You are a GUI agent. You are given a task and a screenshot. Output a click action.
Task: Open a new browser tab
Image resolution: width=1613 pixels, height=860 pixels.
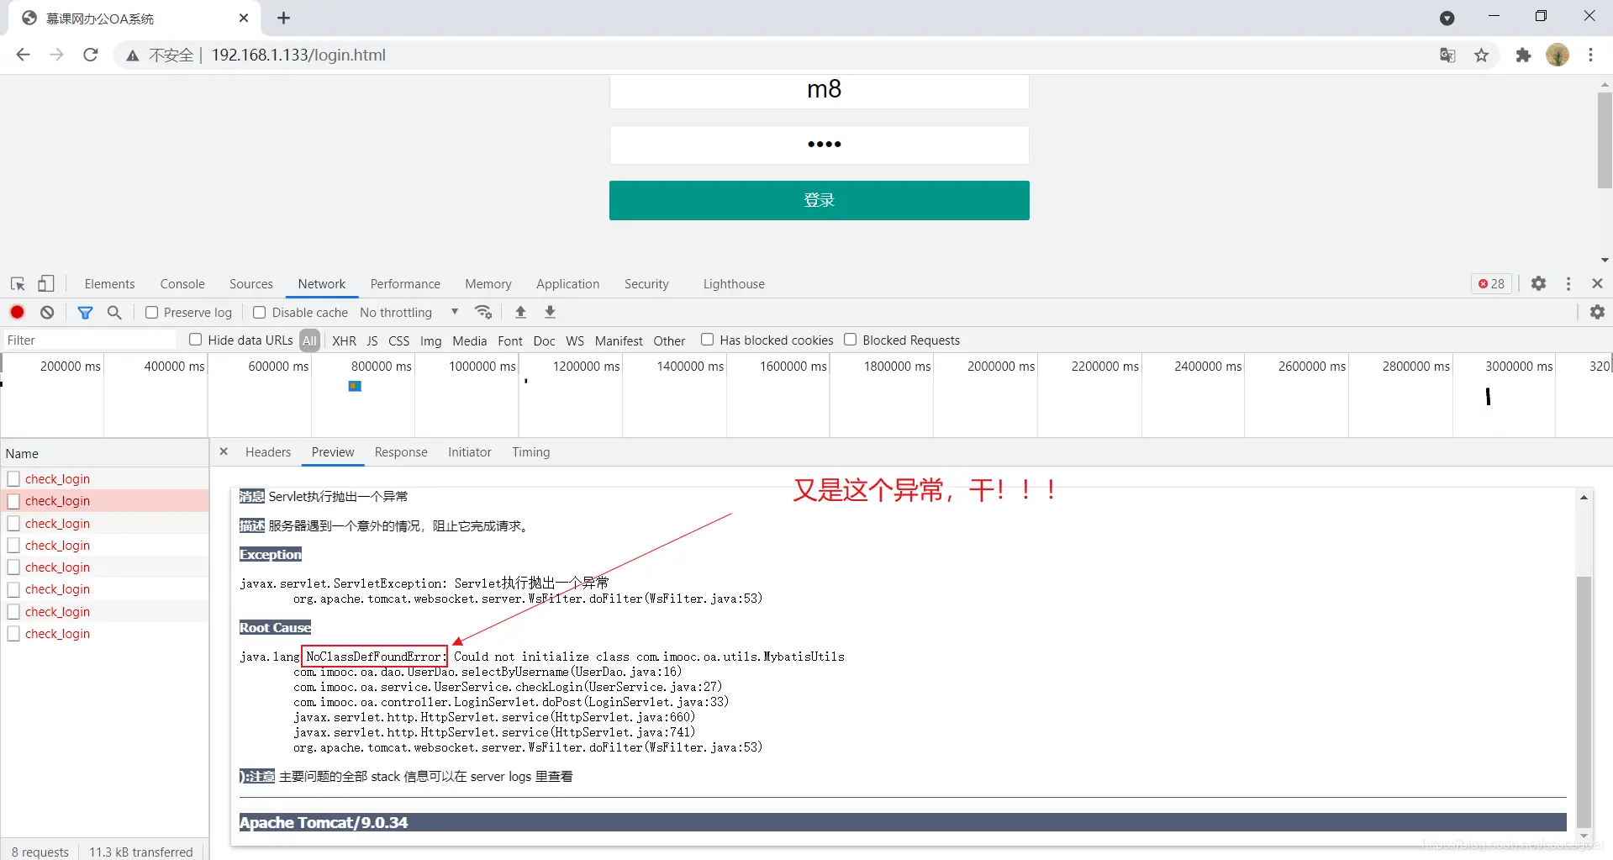pyautogui.click(x=283, y=18)
